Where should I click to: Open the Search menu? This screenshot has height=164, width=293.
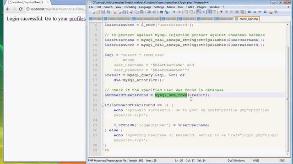click(109, 7)
